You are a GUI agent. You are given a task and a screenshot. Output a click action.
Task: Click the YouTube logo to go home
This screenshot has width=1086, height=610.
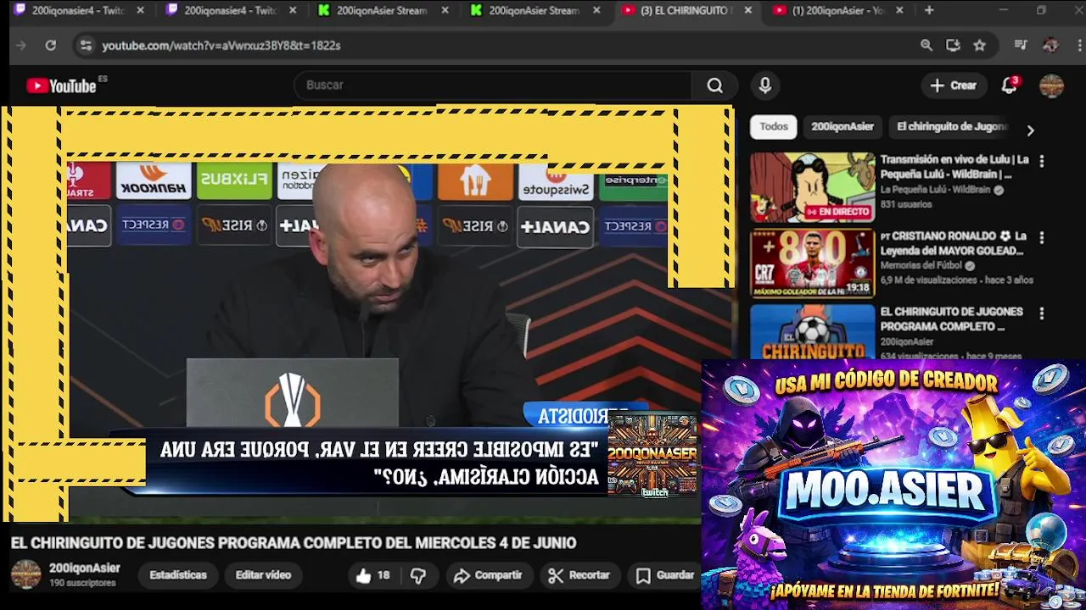point(61,86)
